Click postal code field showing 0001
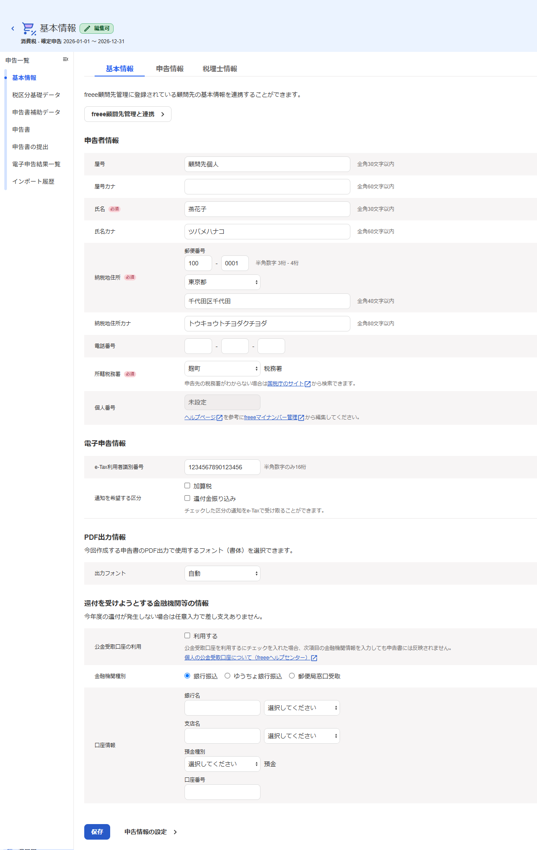537x850 pixels. click(x=235, y=263)
